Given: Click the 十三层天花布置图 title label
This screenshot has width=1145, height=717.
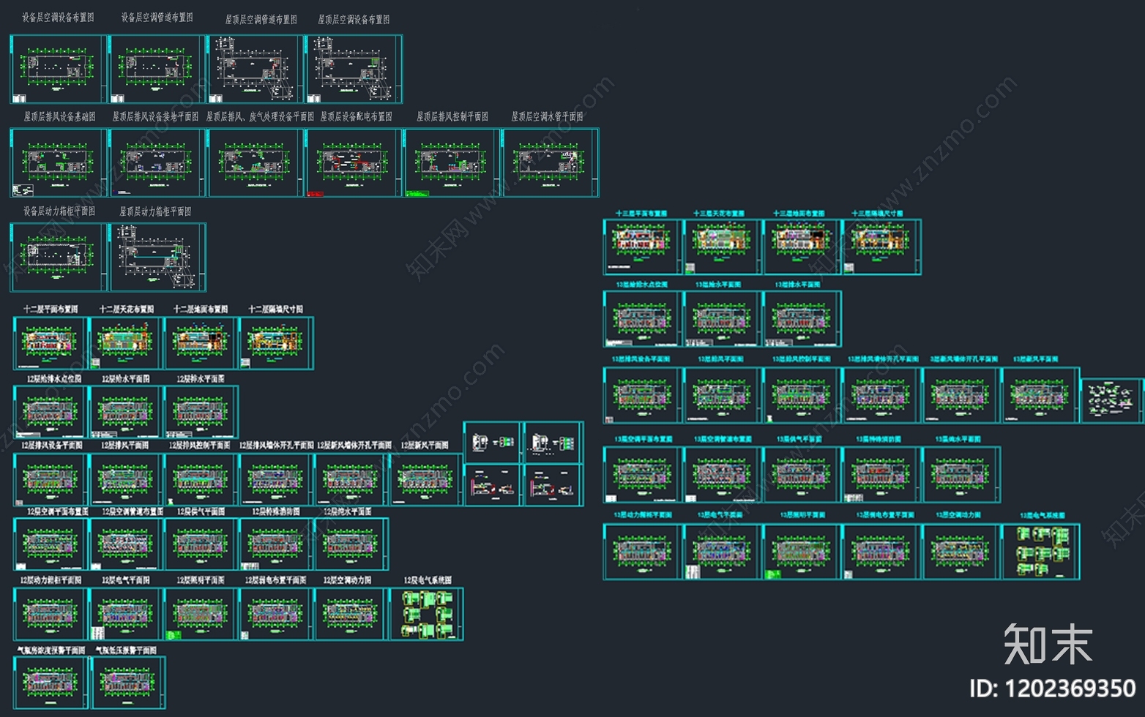Looking at the screenshot, I should click(719, 214).
